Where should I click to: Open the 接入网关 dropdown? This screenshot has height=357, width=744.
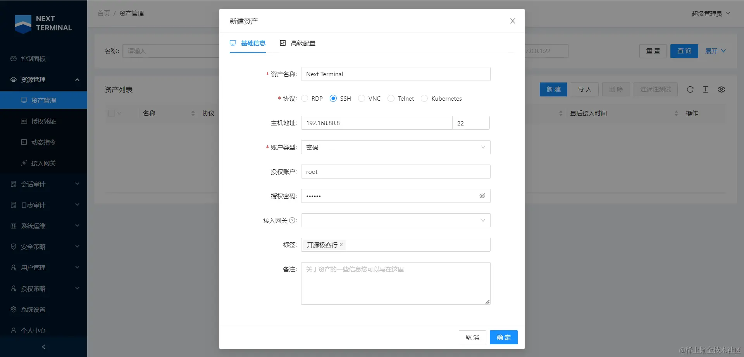[396, 220]
